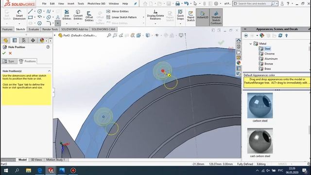Expand the Part3 flyout tree arrow
The image size is (311, 175).
pyautogui.click(x=55, y=35)
